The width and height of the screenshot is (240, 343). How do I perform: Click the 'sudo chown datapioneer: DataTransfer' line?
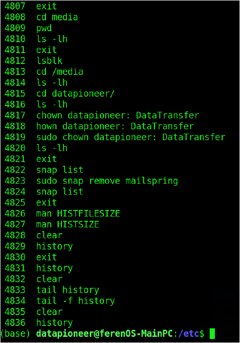tap(131, 137)
